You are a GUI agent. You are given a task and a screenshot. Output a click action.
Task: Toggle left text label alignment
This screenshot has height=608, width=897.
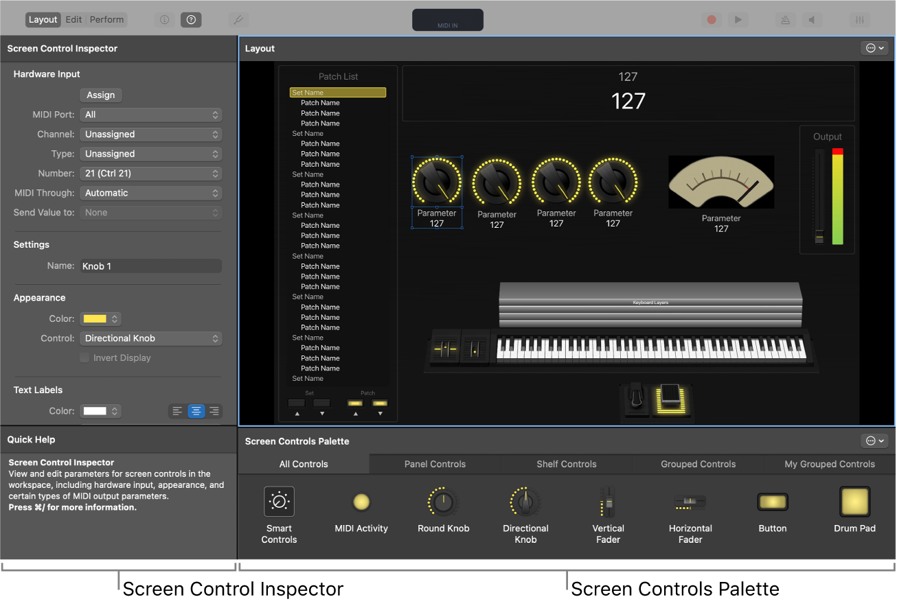pos(177,410)
